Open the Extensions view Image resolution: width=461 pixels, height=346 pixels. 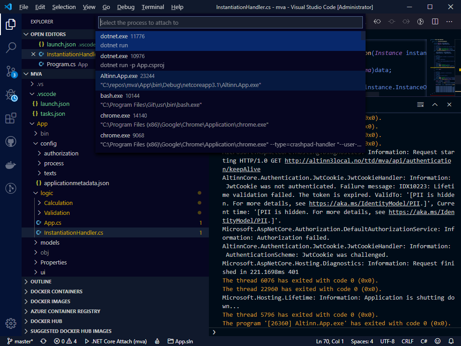(11, 118)
